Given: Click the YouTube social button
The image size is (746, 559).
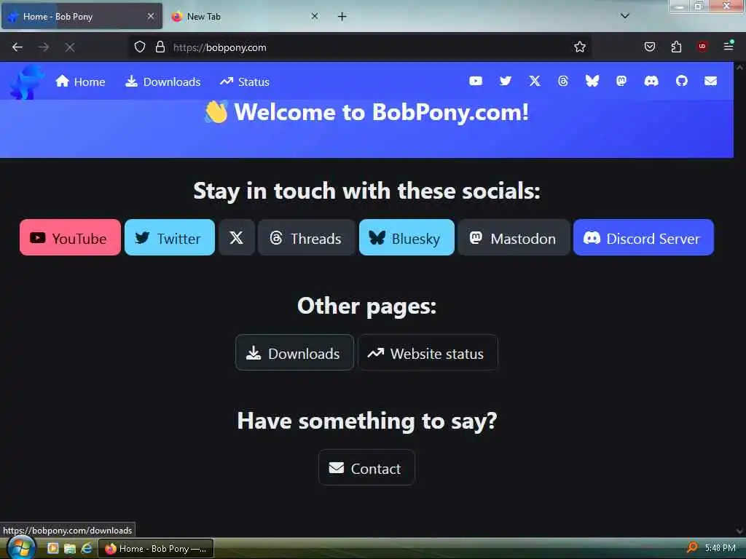Looking at the screenshot, I should click(71, 238).
